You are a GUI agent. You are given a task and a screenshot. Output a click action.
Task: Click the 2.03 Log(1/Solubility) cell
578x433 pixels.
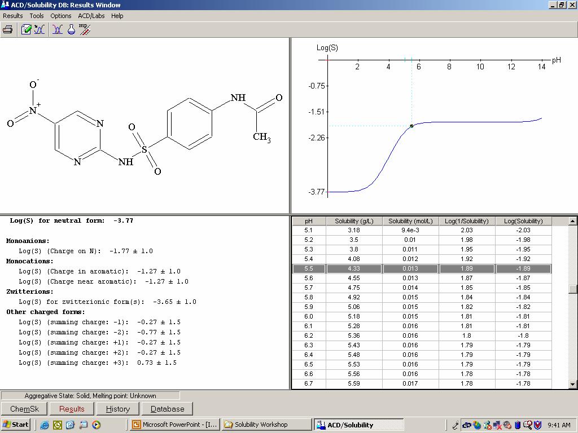pos(467,230)
